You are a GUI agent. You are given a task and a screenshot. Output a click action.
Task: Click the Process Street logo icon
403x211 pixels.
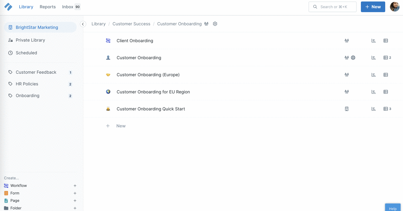click(8, 7)
